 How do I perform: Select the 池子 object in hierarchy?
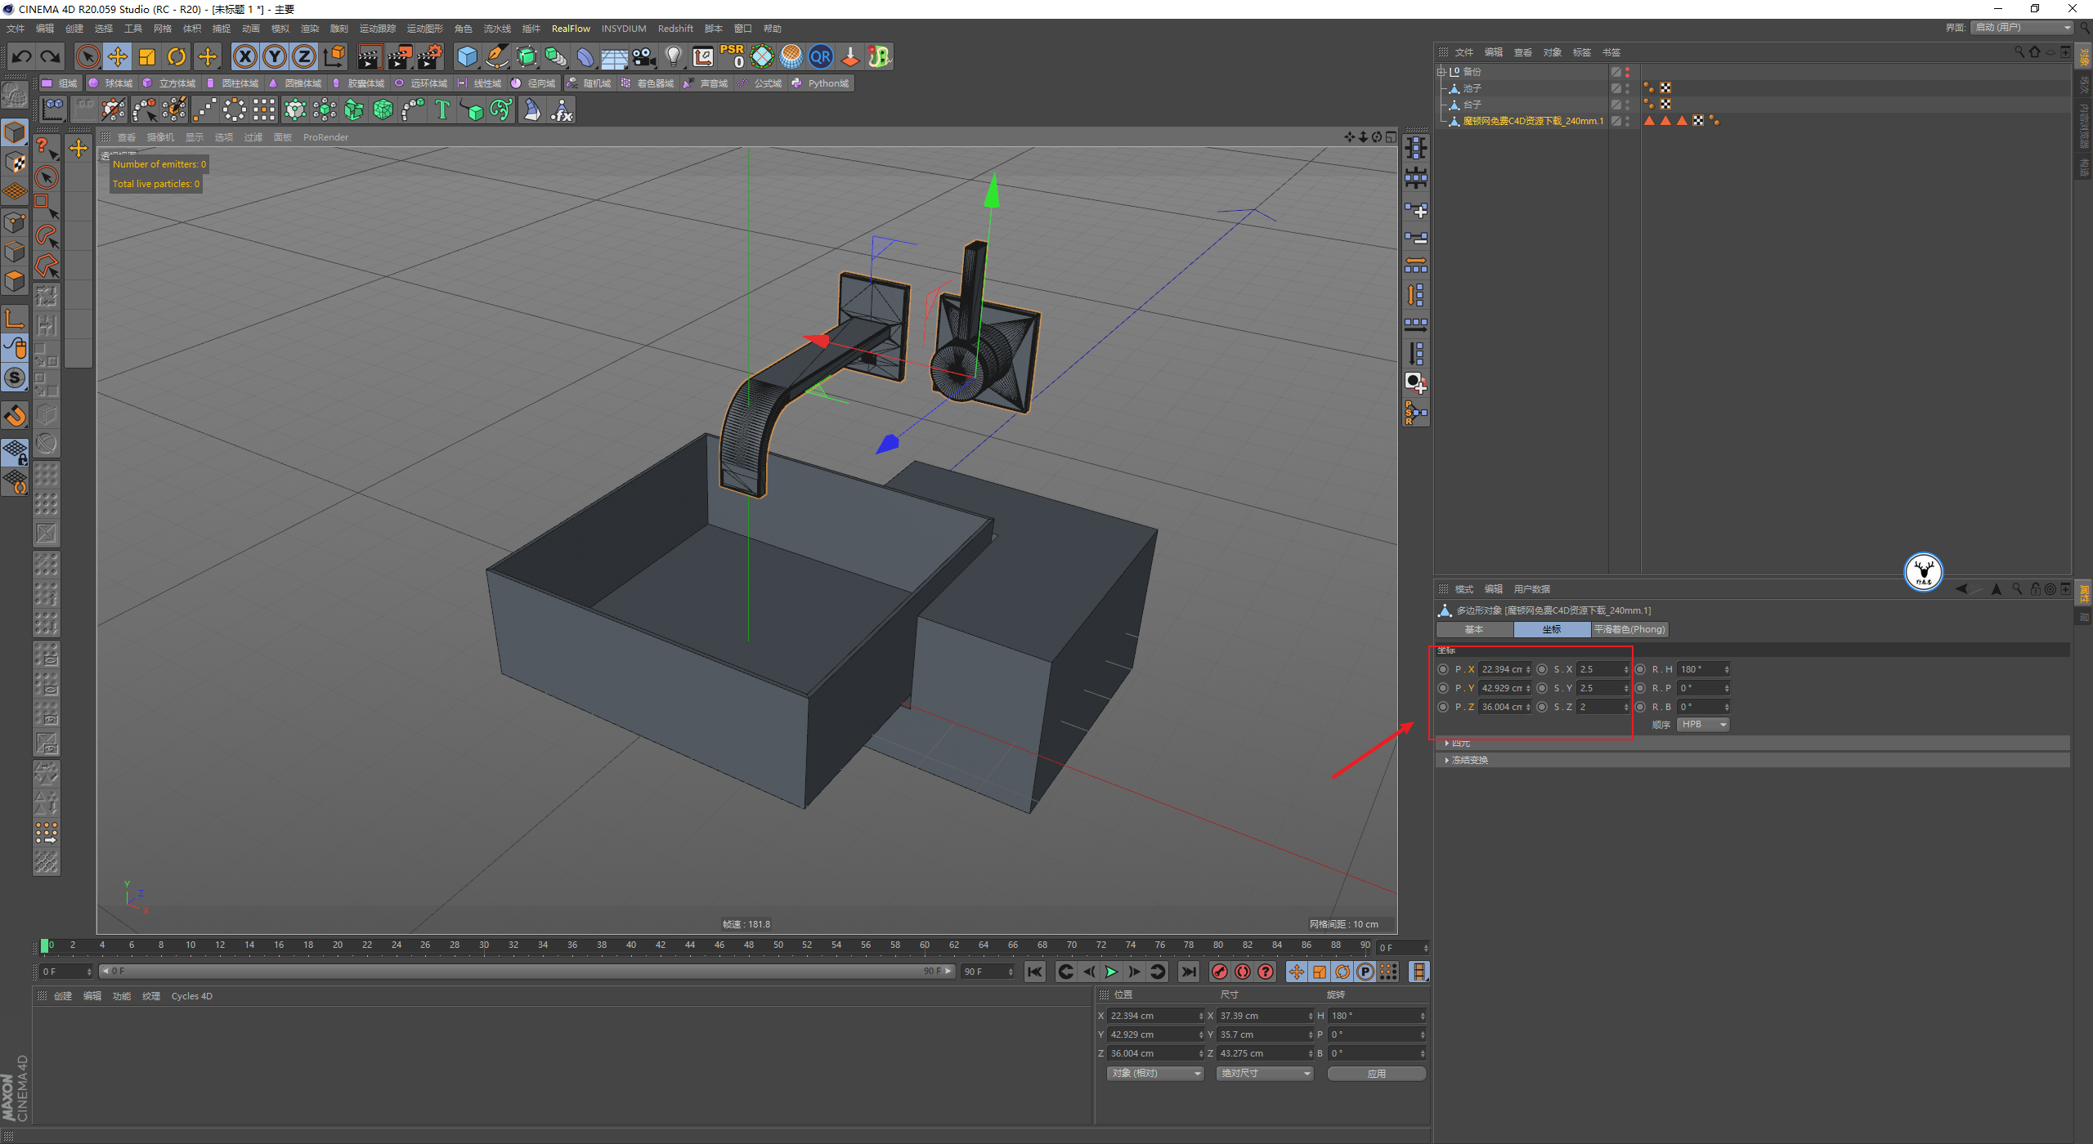click(1472, 88)
